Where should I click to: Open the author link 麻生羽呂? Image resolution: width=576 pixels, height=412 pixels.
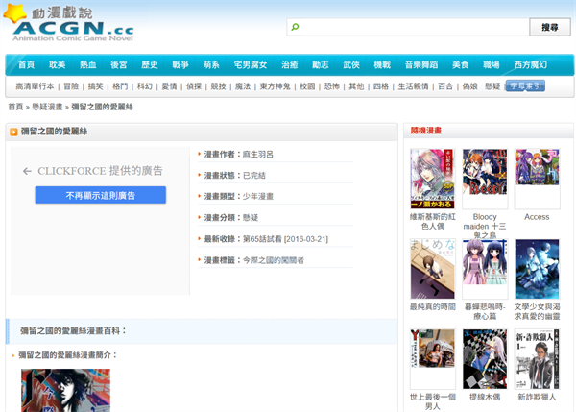(256, 154)
